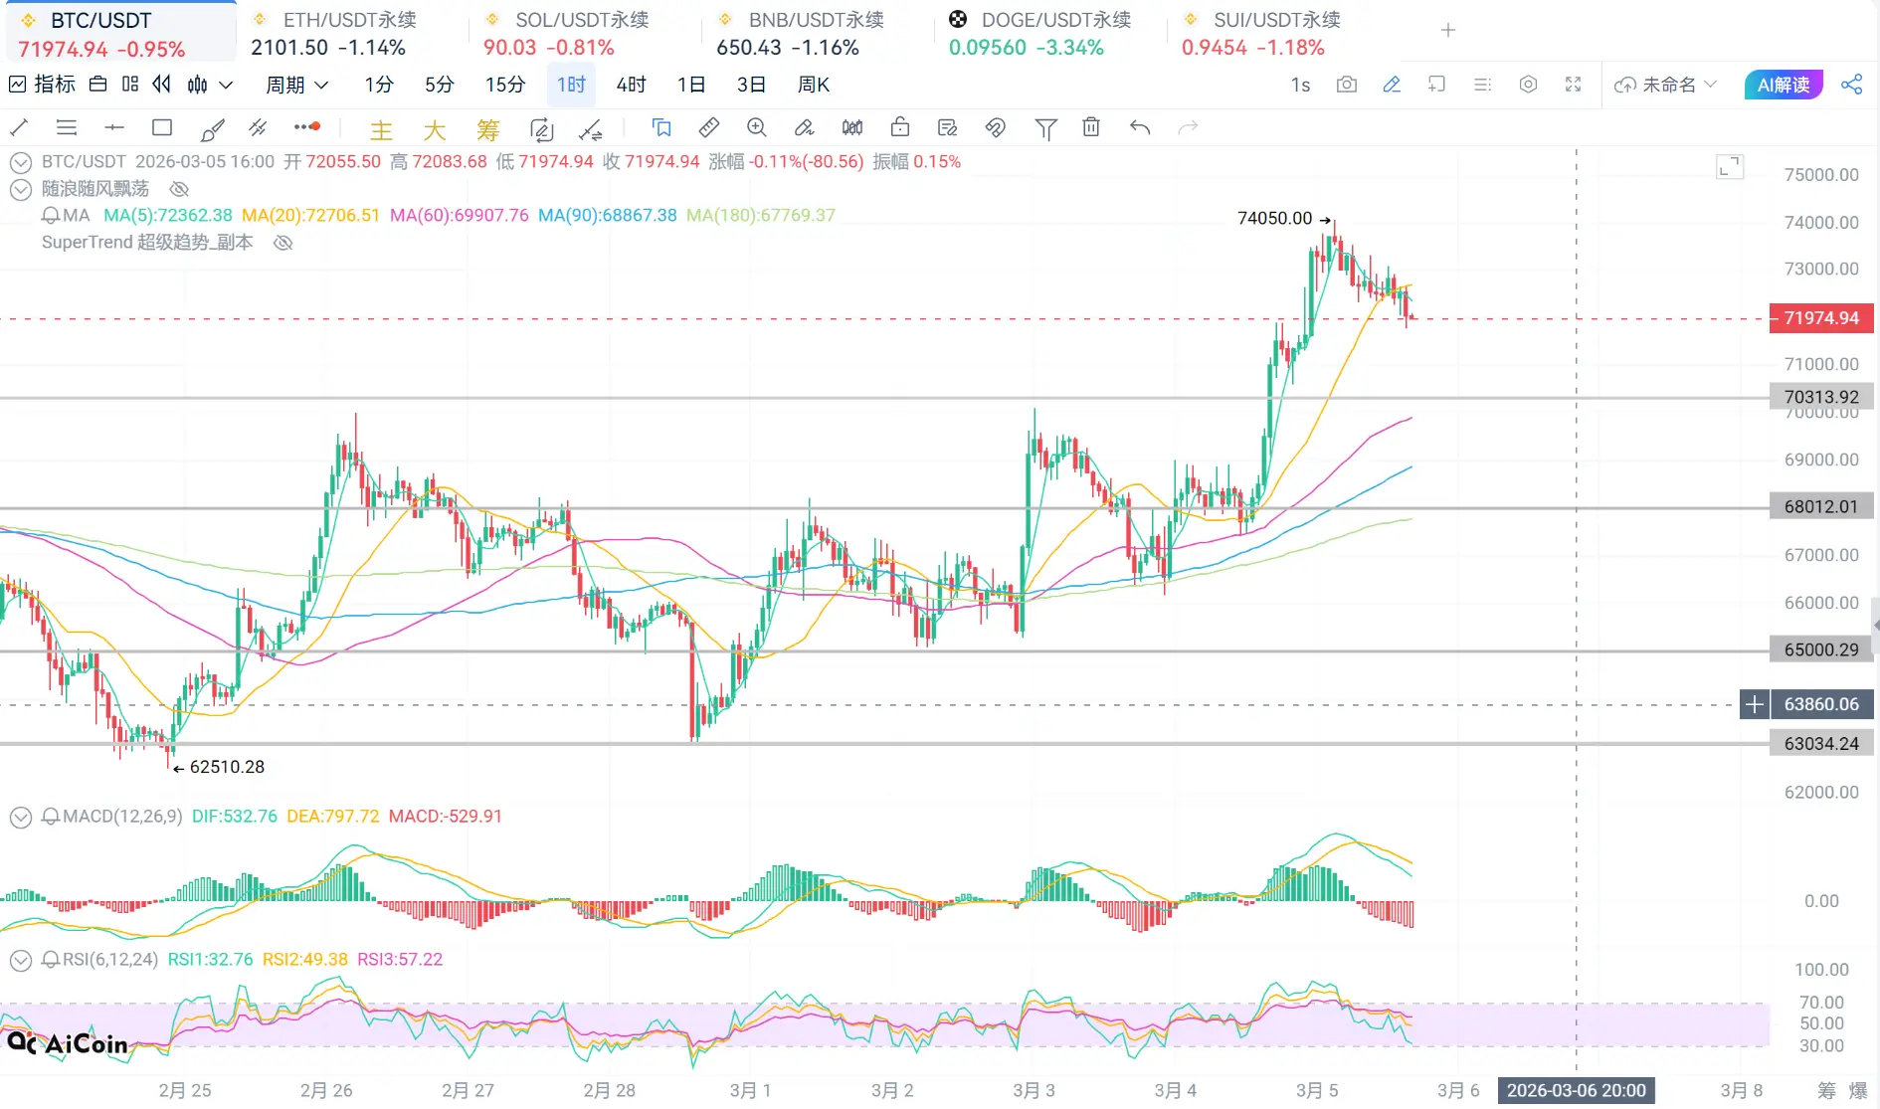Image resolution: width=1880 pixels, height=1109 pixels.
Task: Delete drawings with the trash icon
Action: tap(1091, 127)
